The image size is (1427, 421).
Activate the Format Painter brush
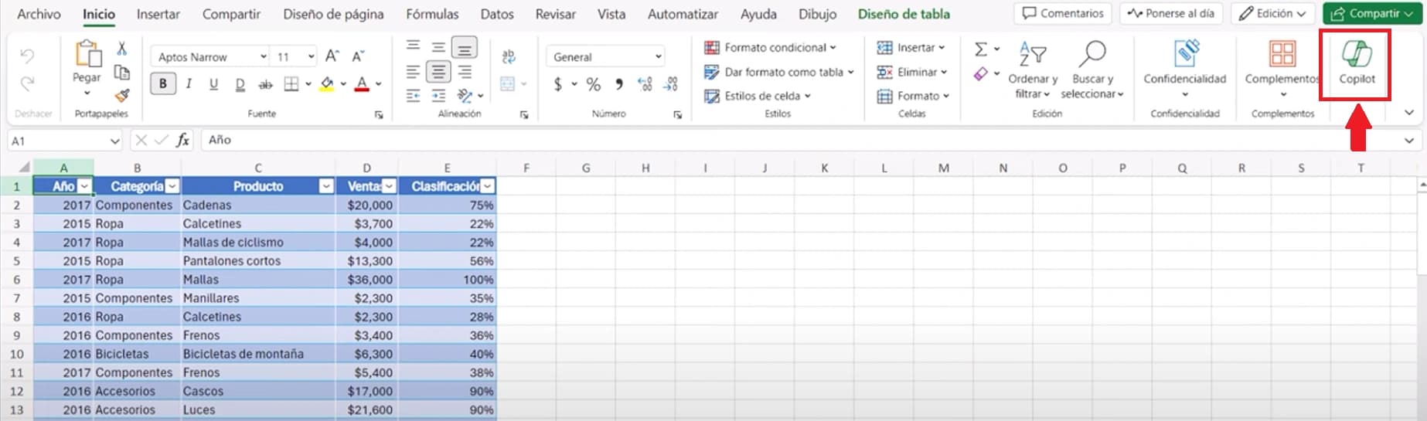pos(121,96)
